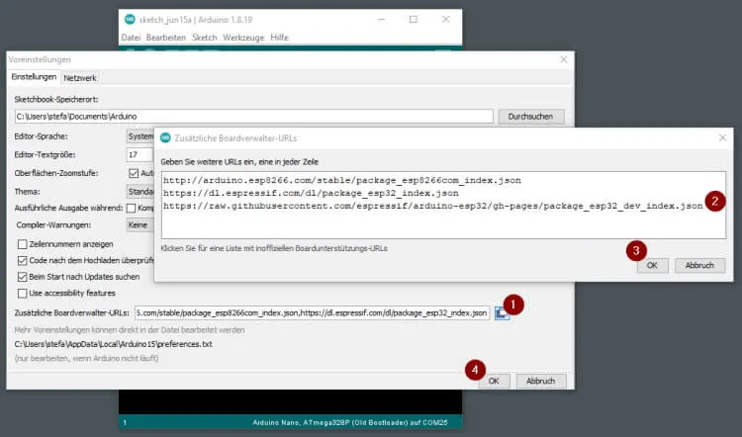Switch to the Netzwerk tab
The height and width of the screenshot is (437, 742).
click(80, 78)
